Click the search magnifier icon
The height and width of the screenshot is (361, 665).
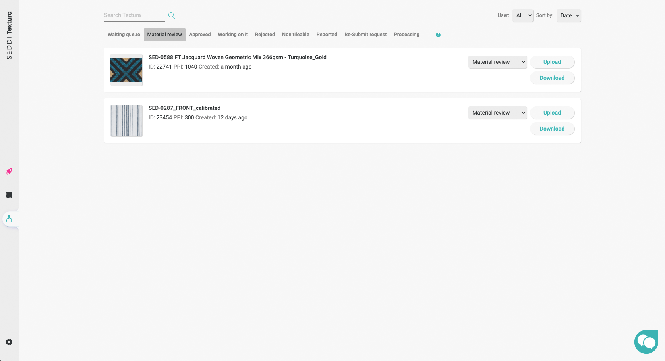(x=171, y=15)
